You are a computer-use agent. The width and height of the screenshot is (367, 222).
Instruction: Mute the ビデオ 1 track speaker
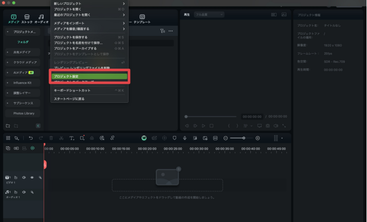click(24, 177)
